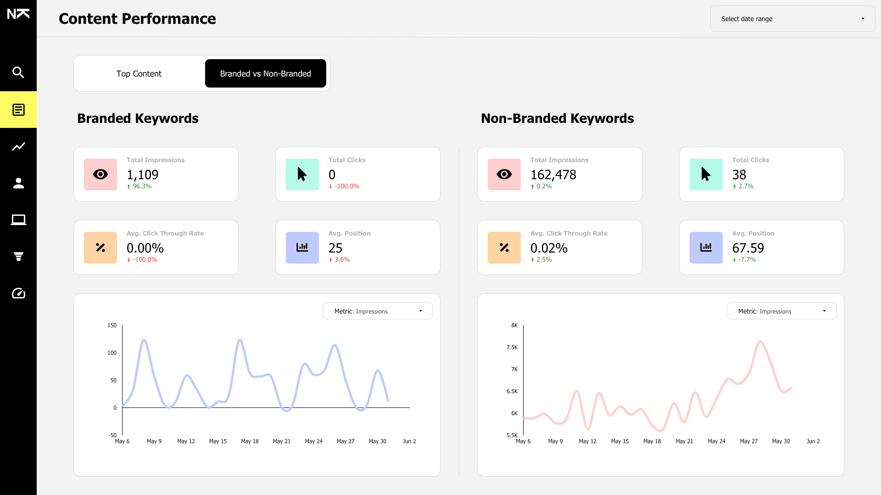Open the search sidebar icon
This screenshot has width=881, height=495.
tap(18, 72)
